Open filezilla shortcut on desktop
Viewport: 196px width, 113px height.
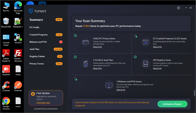tap(18, 56)
